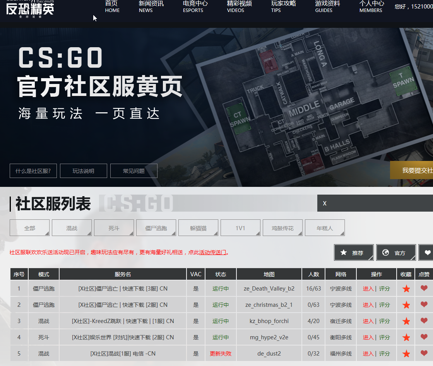
Task: Click the X in the server search bar
Action: point(324,203)
